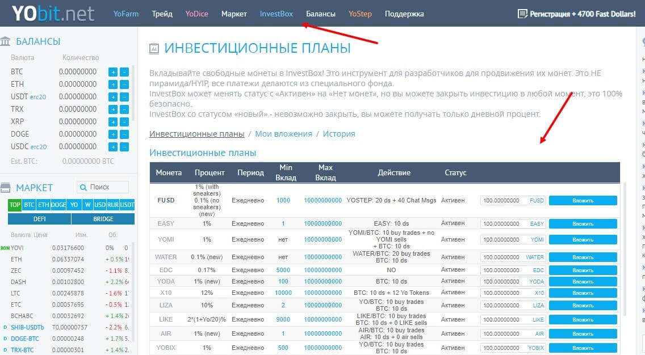Open the InvestBox menu item
The image size is (645, 355).
pyautogui.click(x=277, y=14)
